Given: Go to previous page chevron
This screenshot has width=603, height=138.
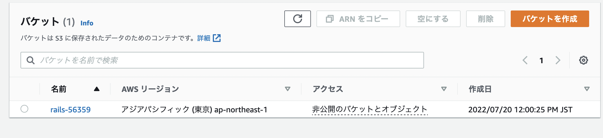Looking at the screenshot, I should 525,60.
